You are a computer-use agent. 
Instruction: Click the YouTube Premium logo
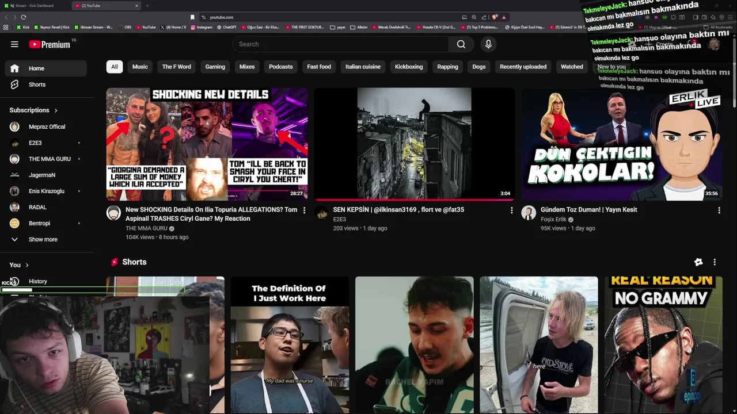click(49, 44)
